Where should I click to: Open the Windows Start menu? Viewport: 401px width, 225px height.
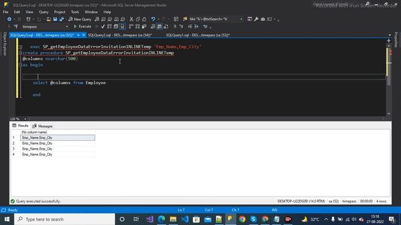click(7, 219)
